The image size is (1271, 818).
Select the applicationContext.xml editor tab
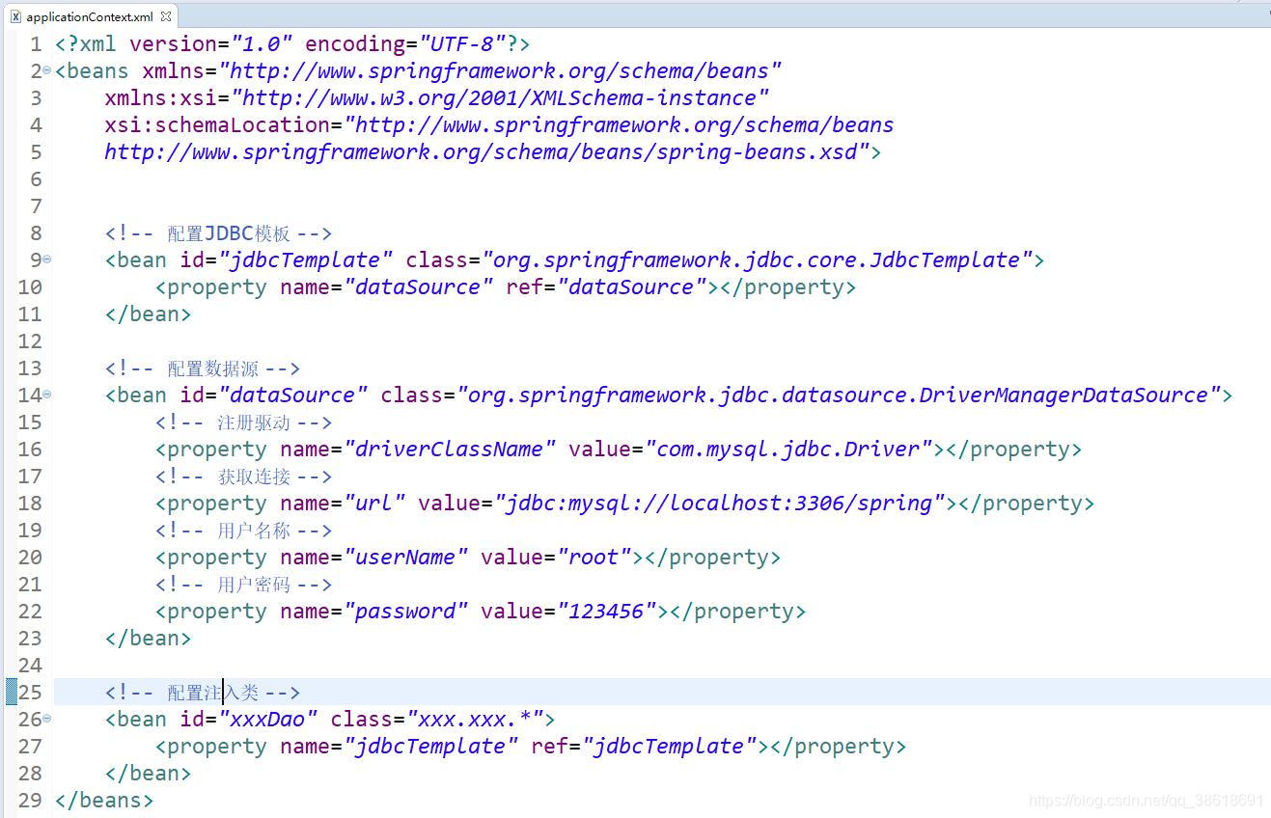90,14
